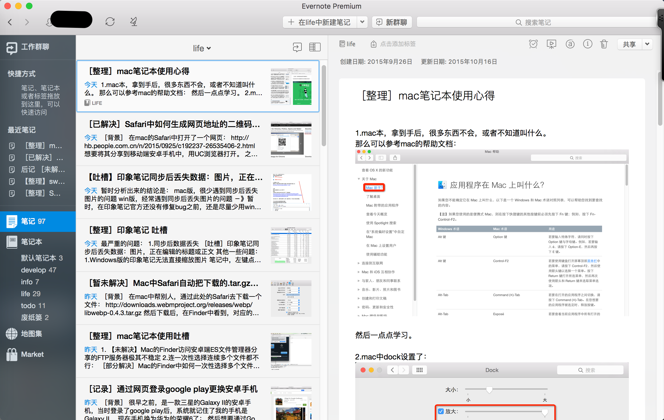This screenshot has width=664, height=420.
Task: Click the 新群聊 button
Action: click(391, 22)
